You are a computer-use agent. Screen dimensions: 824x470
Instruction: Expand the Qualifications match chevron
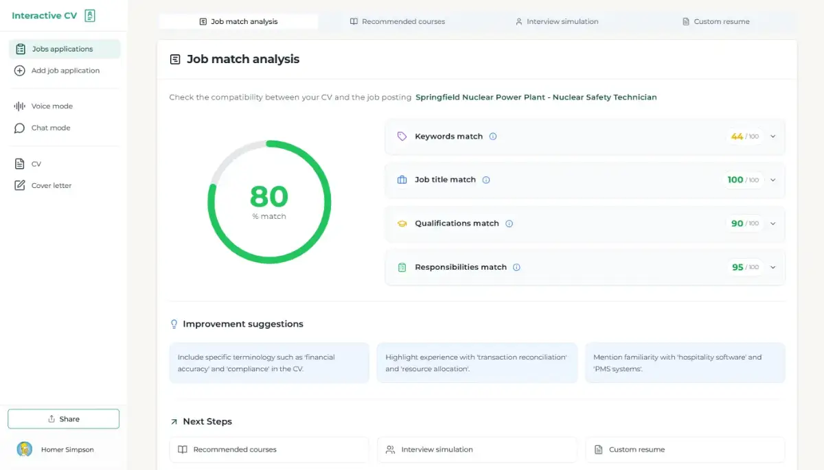(x=772, y=224)
